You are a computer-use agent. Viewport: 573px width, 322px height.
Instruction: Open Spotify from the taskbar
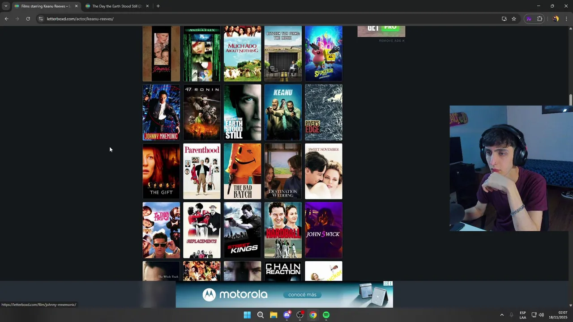326,315
